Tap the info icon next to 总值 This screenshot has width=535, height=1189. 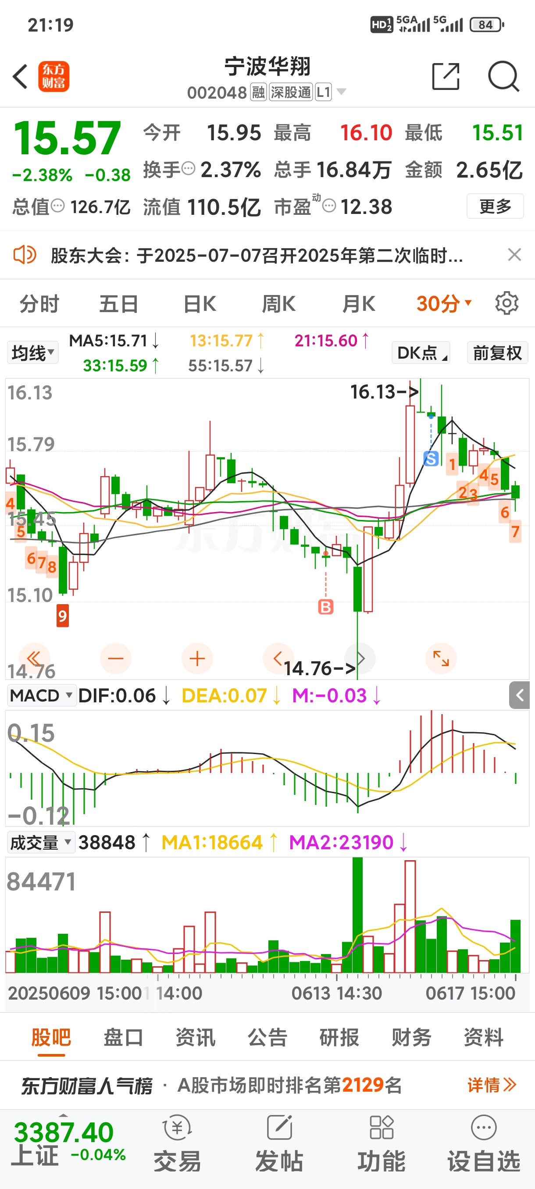click(x=58, y=206)
